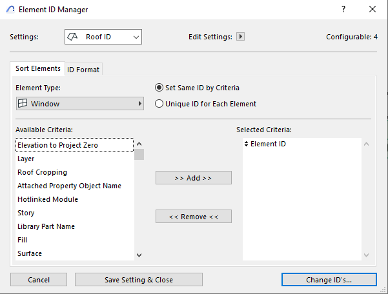Click the Remove button
Image resolution: width=388 pixels, height=294 pixels.
tap(194, 217)
